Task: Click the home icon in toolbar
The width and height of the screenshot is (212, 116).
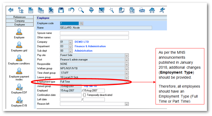Action: pos(152,10)
